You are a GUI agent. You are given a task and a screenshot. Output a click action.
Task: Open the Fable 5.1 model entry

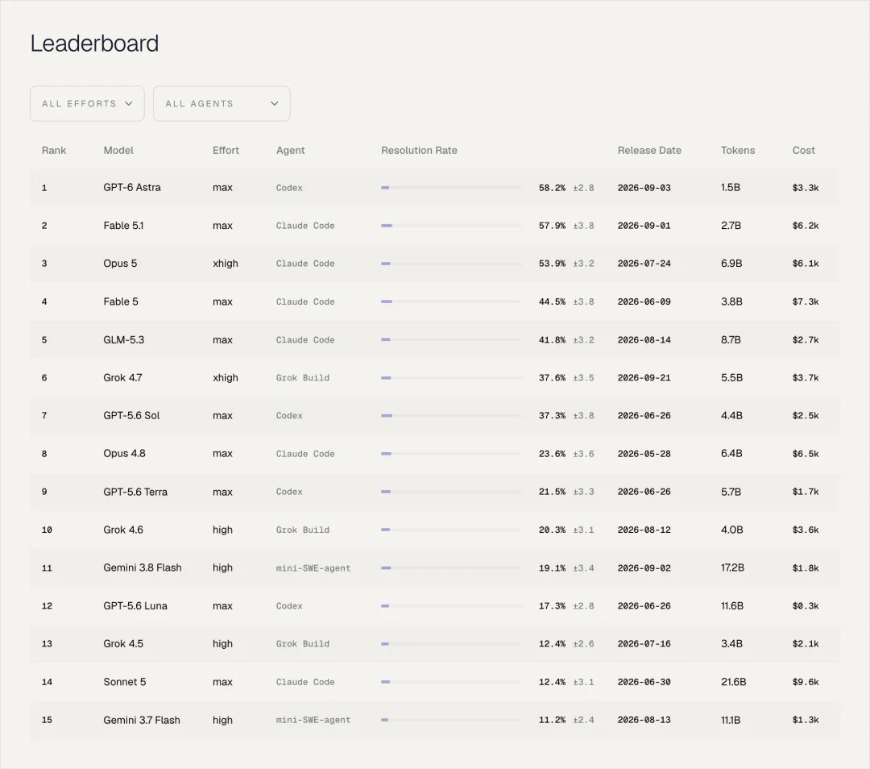pos(123,226)
